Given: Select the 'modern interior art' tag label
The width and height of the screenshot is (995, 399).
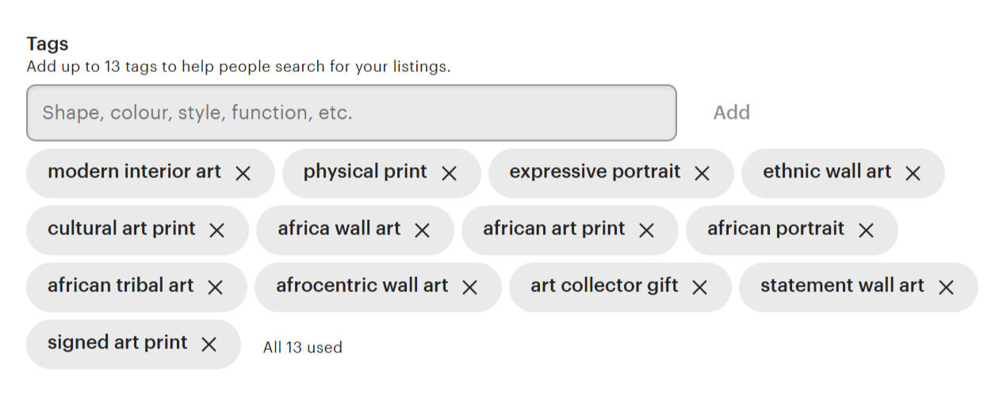Looking at the screenshot, I should click(x=134, y=172).
